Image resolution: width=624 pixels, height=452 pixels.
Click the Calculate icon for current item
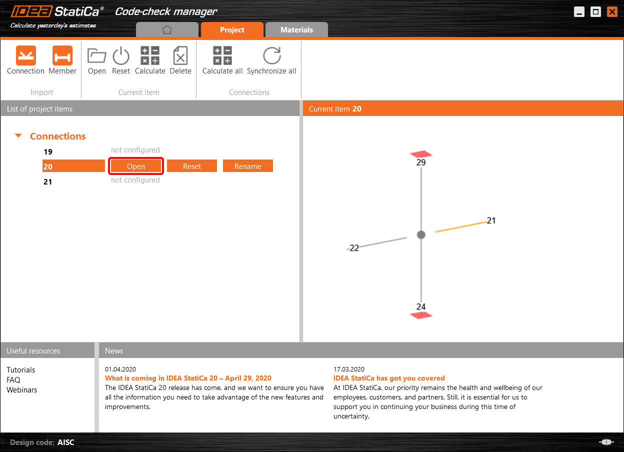(x=150, y=55)
